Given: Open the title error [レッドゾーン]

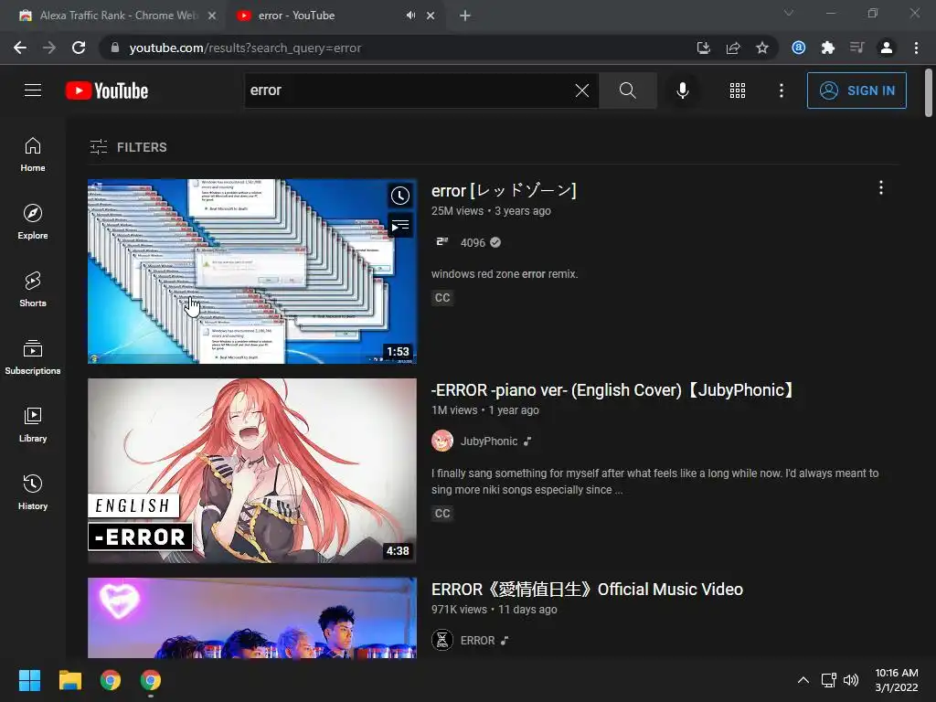Looking at the screenshot, I should (x=504, y=190).
